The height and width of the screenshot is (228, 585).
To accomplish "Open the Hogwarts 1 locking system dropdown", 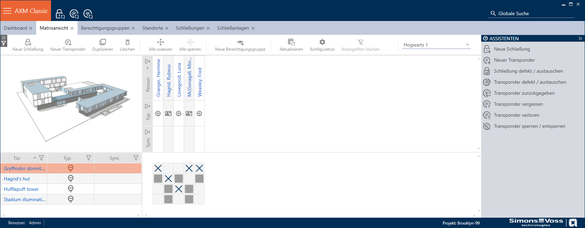I will coord(436,45).
